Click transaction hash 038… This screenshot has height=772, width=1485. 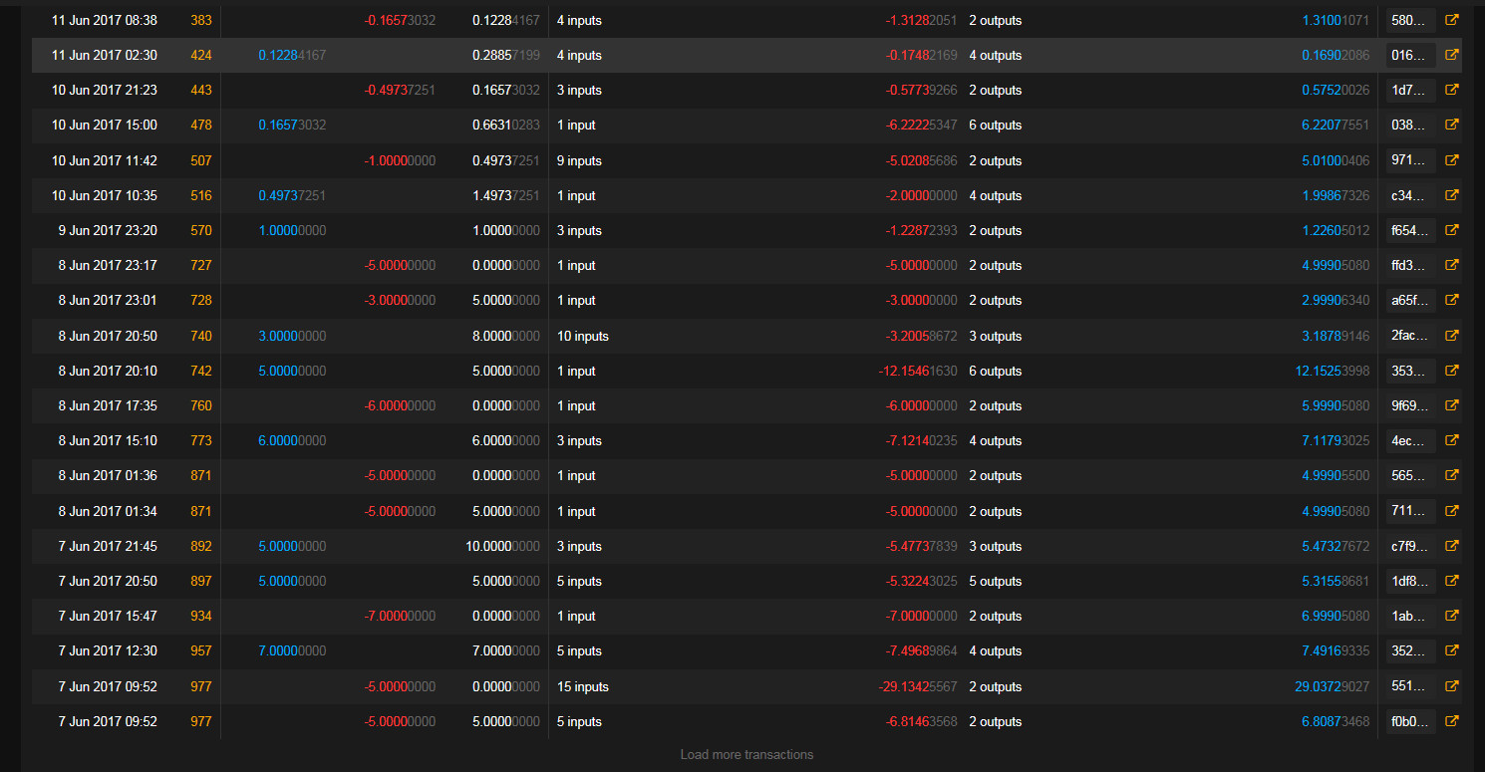(1411, 126)
